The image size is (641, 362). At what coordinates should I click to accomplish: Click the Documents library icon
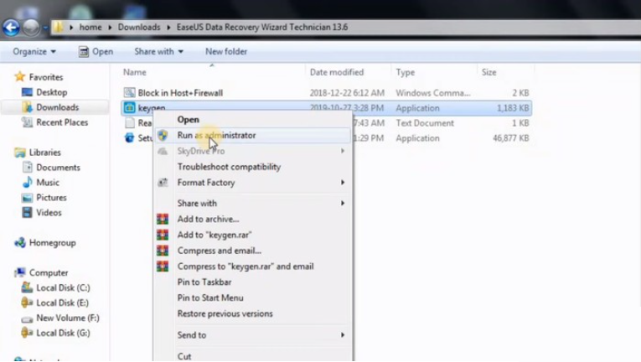(x=27, y=168)
